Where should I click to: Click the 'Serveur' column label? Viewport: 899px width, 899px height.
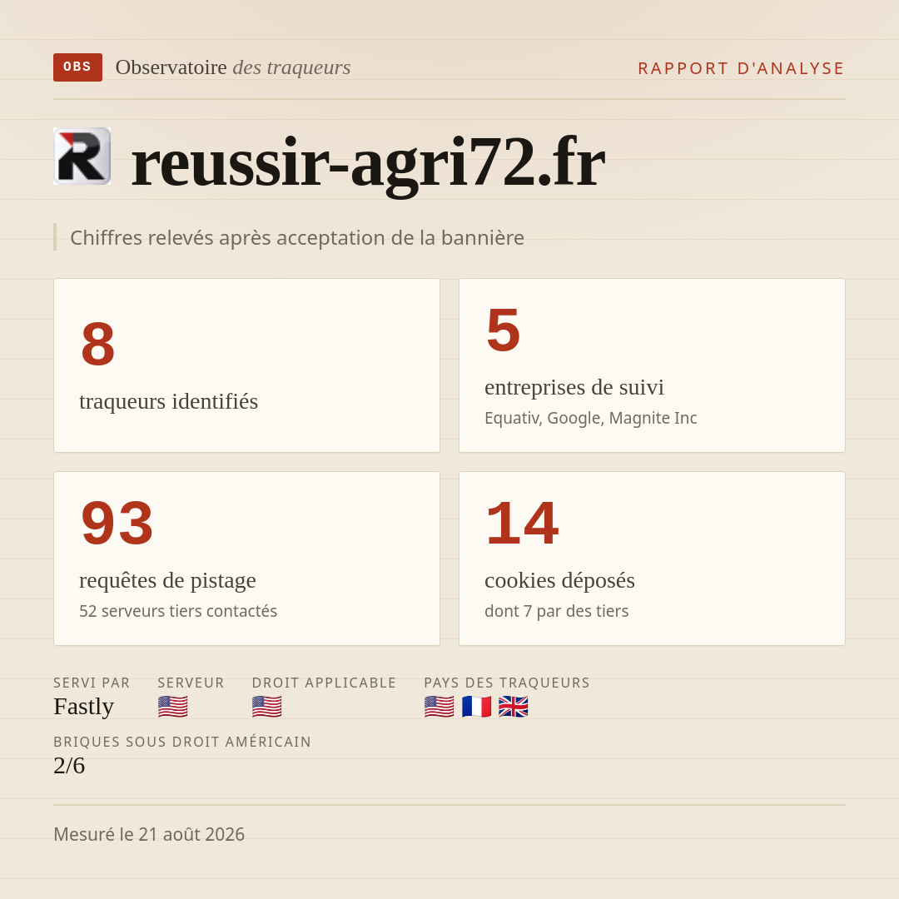(x=191, y=683)
